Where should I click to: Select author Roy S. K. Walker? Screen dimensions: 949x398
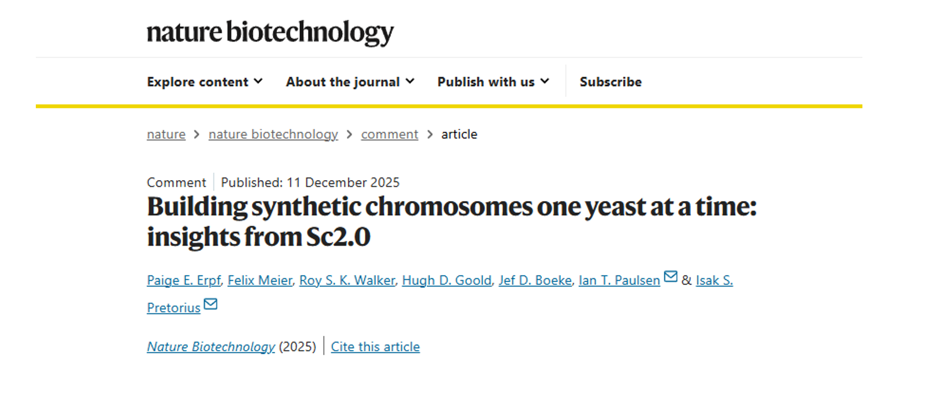click(347, 281)
